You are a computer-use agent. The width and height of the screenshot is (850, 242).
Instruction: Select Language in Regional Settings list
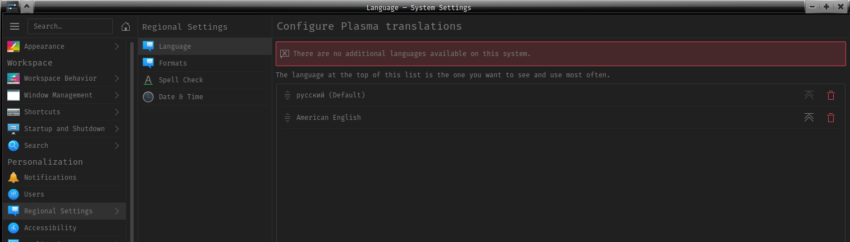(205, 46)
